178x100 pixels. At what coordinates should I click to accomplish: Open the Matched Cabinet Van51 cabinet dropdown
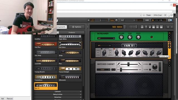click(x=103, y=70)
